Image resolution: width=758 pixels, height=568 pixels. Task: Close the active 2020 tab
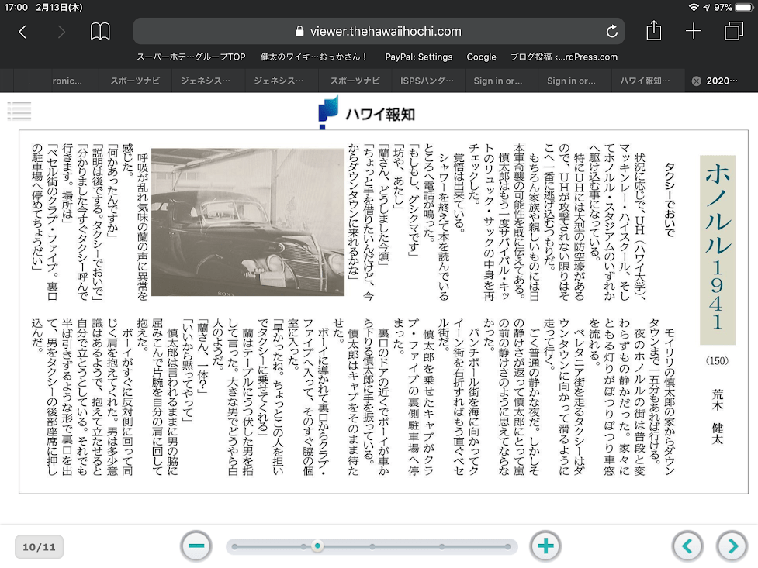click(x=696, y=81)
